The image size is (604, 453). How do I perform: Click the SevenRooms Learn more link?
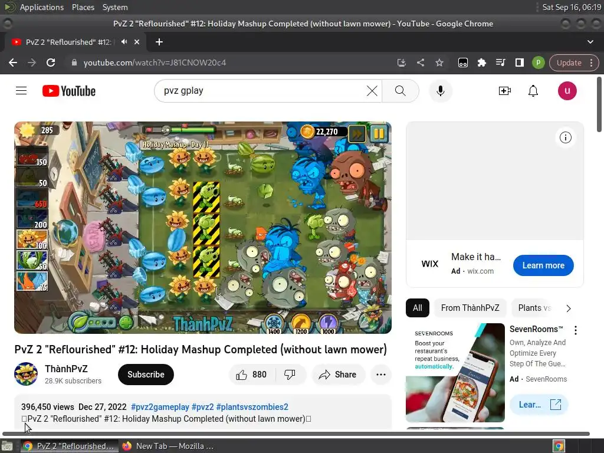[x=539, y=405]
